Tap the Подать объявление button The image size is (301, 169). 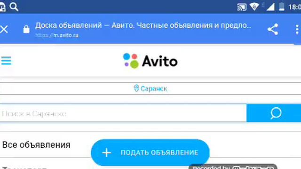[150, 153]
